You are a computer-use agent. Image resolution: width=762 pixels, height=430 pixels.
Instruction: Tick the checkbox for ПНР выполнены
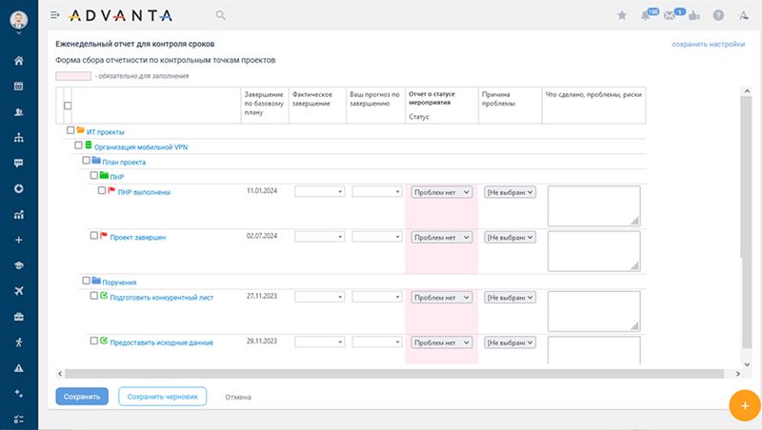point(102,190)
